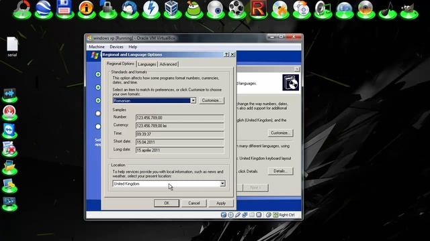Open Google Earth from the dock
This screenshot has height=241, width=430.
coord(43,9)
